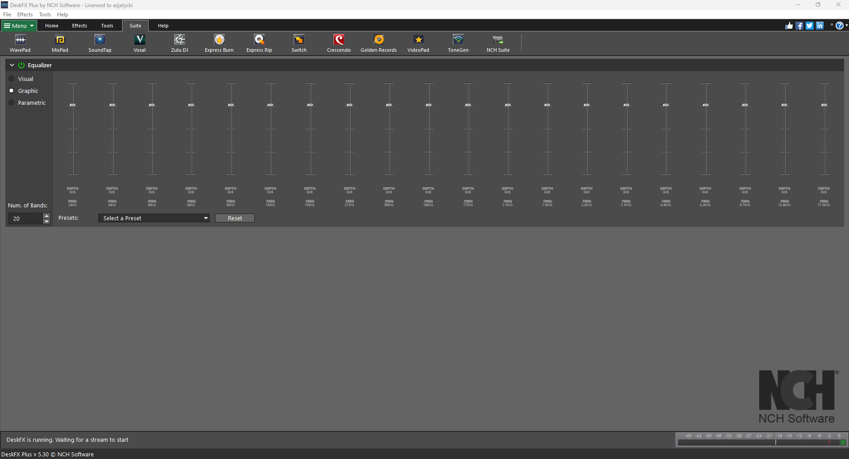This screenshot has height=459, width=849.
Task: Open the NCH Suite icon
Action: (498, 43)
